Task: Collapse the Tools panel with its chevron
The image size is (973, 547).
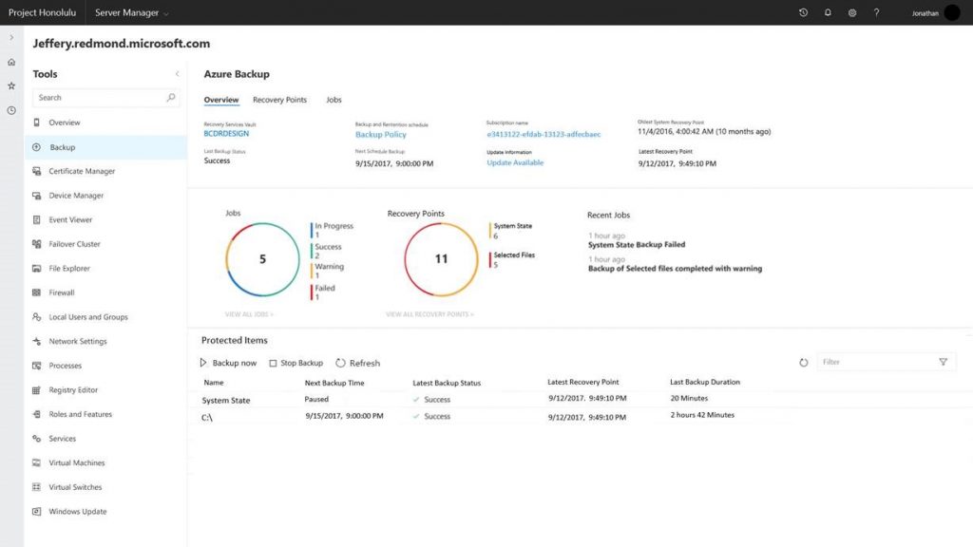Action: tap(177, 73)
